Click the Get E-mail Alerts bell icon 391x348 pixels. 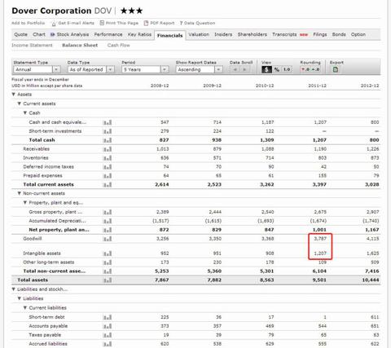tap(54, 24)
